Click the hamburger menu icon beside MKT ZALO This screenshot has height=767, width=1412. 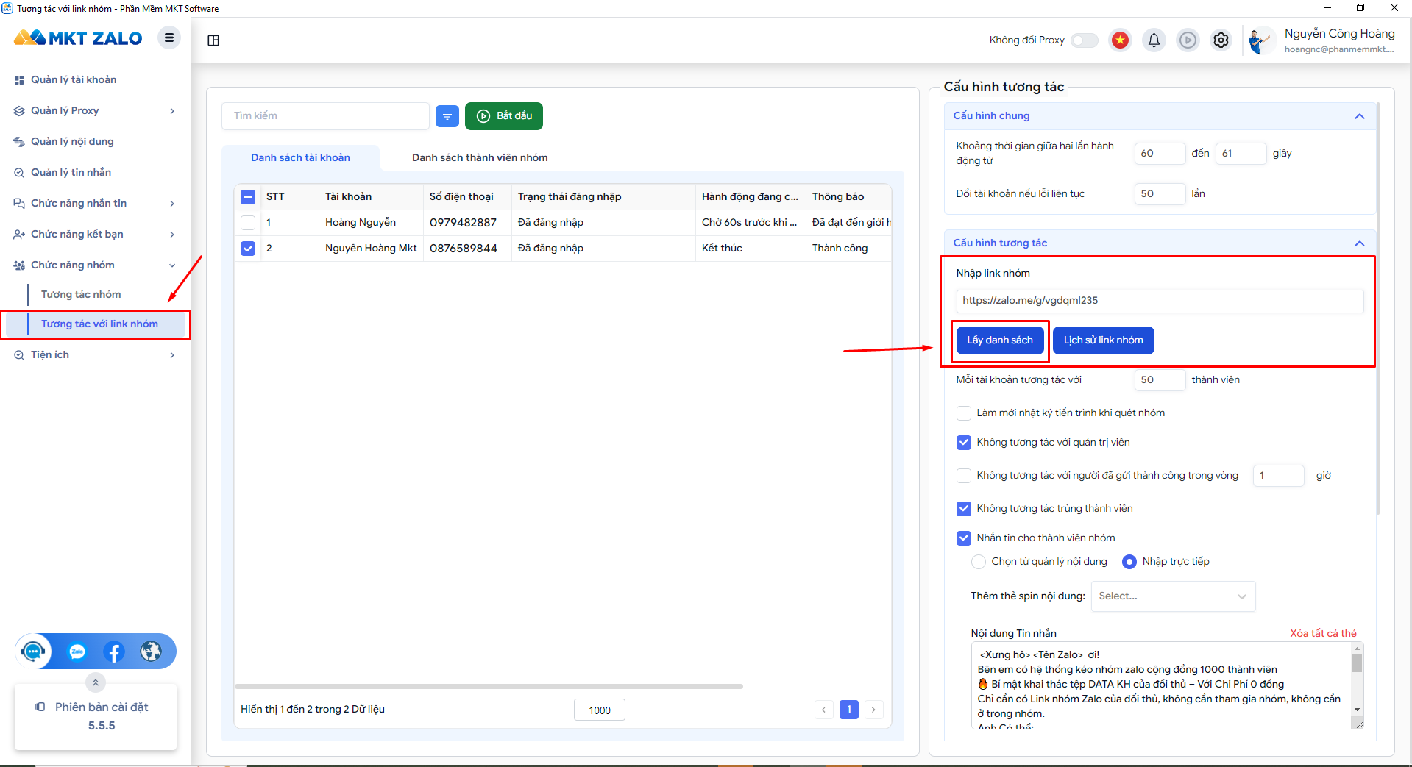[x=168, y=38]
